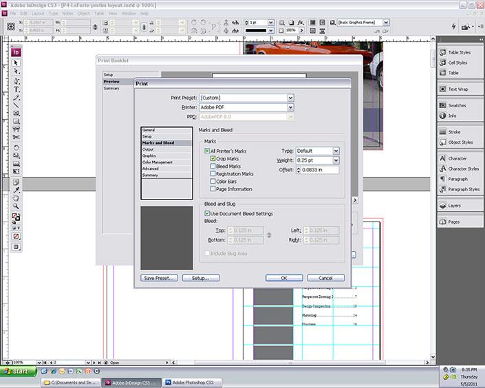Select the Type tool
The height and width of the screenshot is (388, 485).
click(16, 89)
